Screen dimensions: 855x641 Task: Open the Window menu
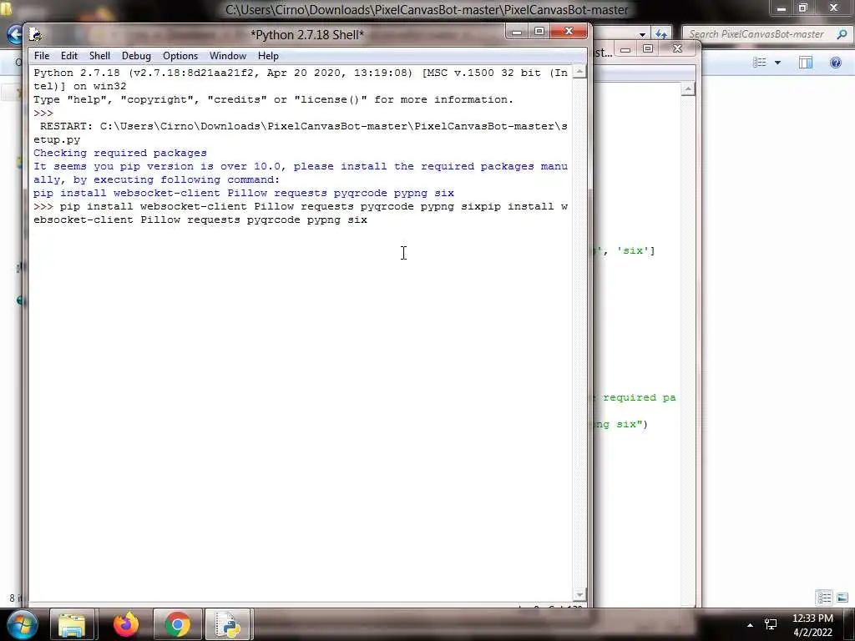(x=227, y=56)
